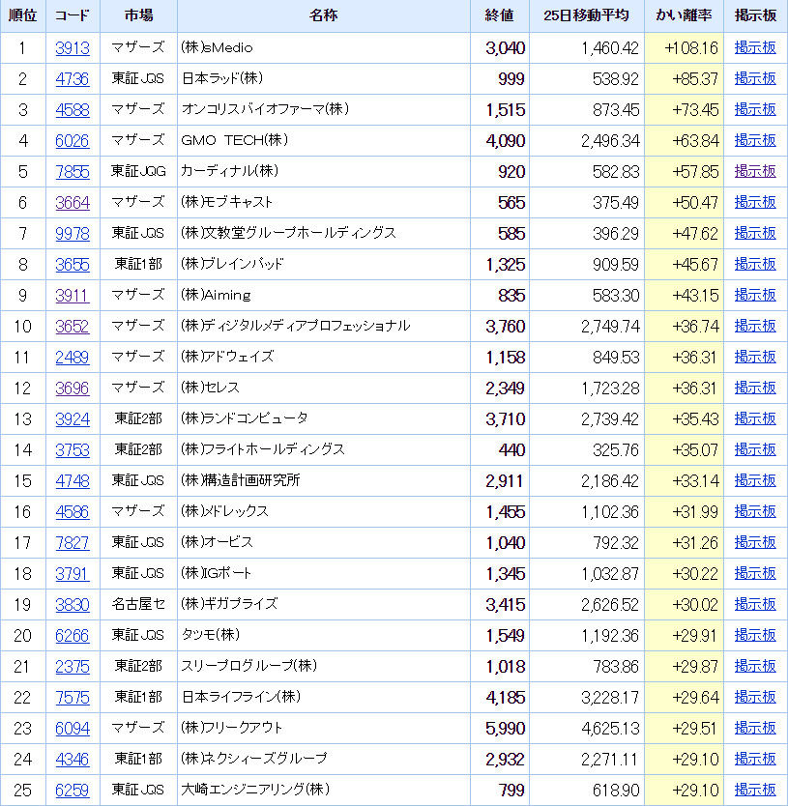Select the name cell (株)ディジタルメディアプロフェッショナル
Screen dimensions: 788x806
pos(324,326)
